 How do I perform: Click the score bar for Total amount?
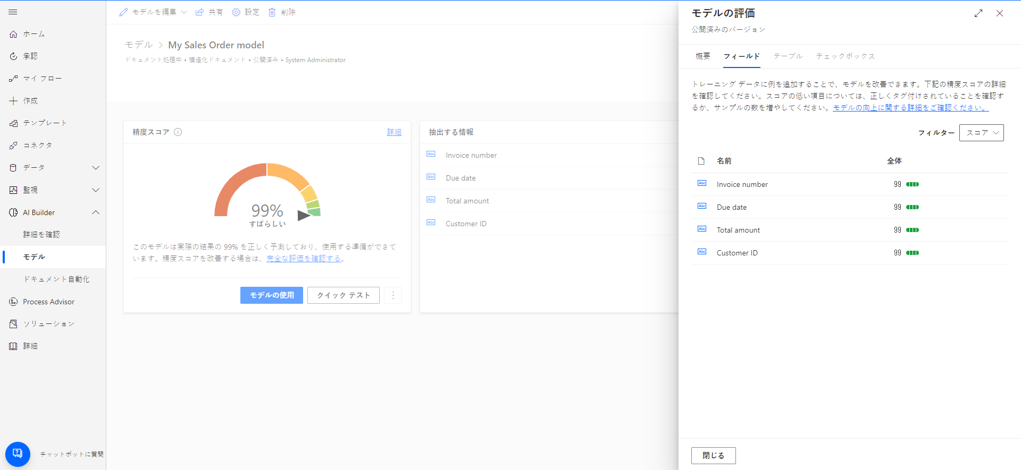(913, 230)
